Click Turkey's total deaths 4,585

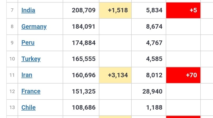coord(154,59)
